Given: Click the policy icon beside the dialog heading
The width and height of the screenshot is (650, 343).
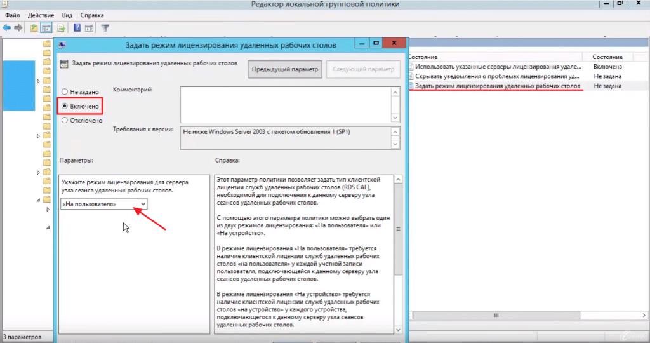Looking at the screenshot, I should [64, 64].
